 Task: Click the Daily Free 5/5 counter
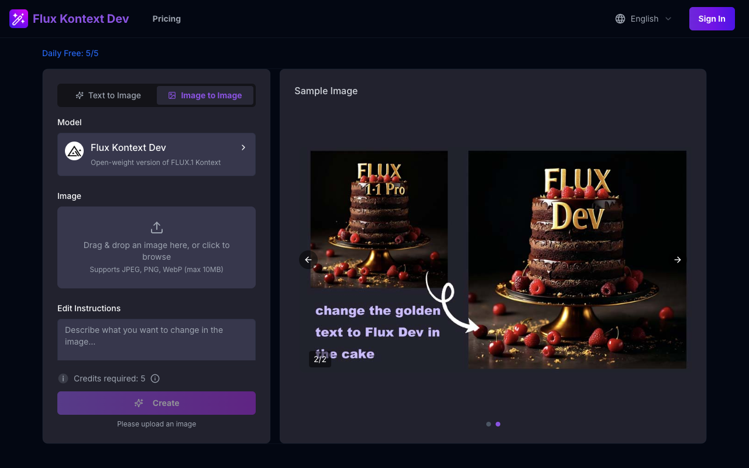coord(70,53)
